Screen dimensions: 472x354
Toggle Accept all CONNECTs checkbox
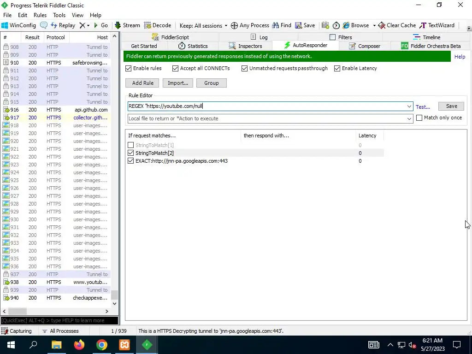tap(175, 68)
